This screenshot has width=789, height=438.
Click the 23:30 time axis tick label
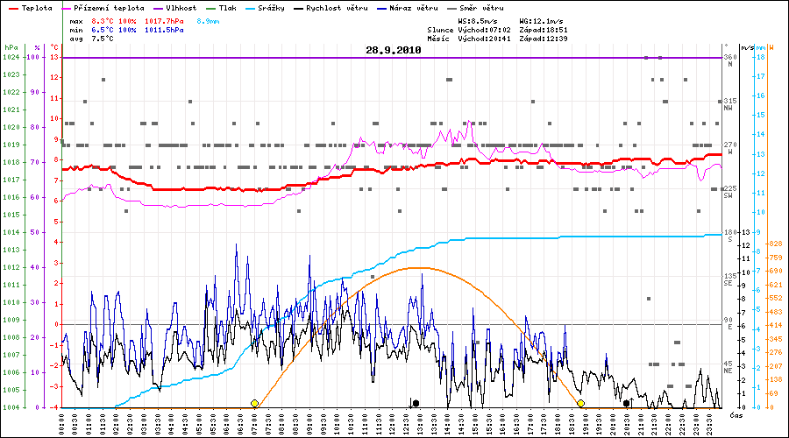[709, 425]
